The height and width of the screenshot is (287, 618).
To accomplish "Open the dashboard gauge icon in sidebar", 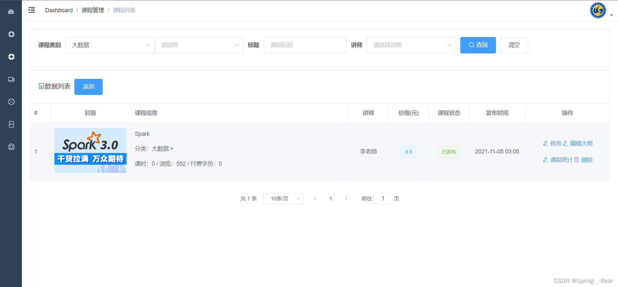I will pyautogui.click(x=11, y=12).
